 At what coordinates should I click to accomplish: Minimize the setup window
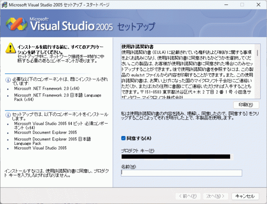(x=227, y=4)
